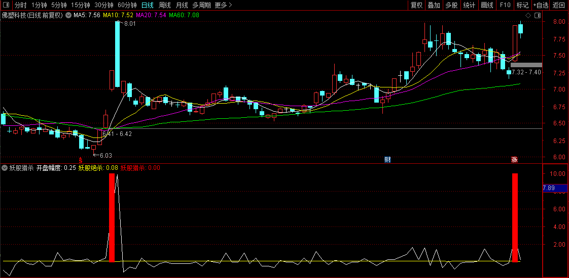Expand the 佛塑科技 main chart indicator dropdown
This screenshot has height=278, width=569.
click(x=68, y=15)
